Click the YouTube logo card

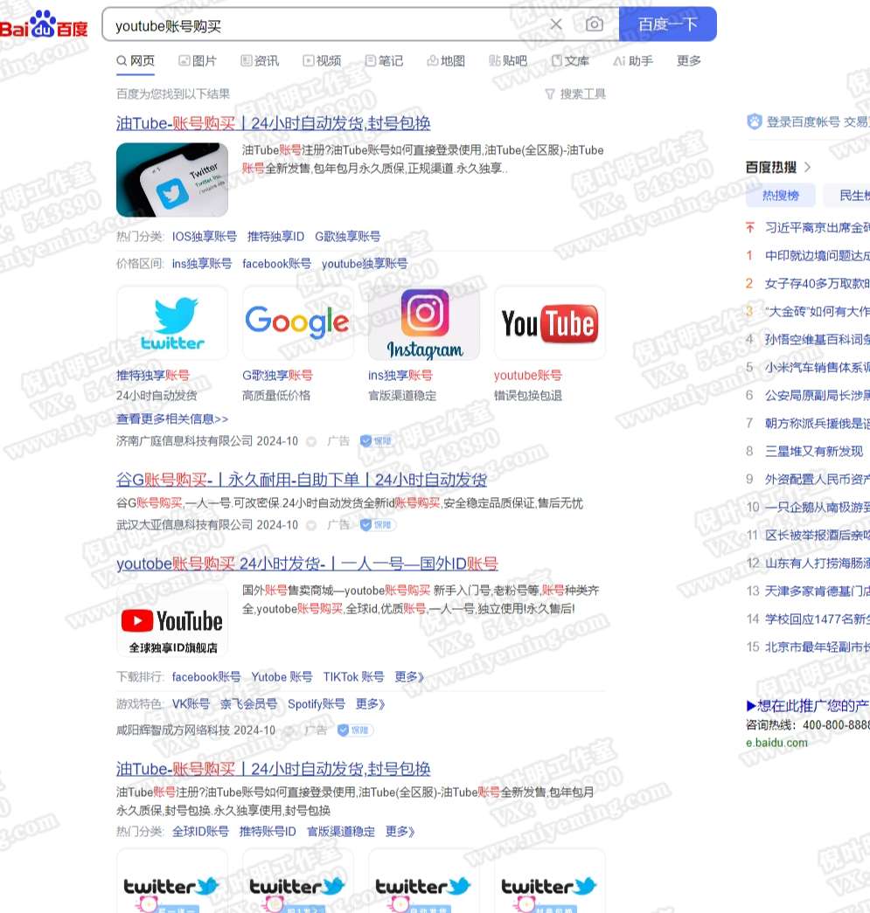549,322
